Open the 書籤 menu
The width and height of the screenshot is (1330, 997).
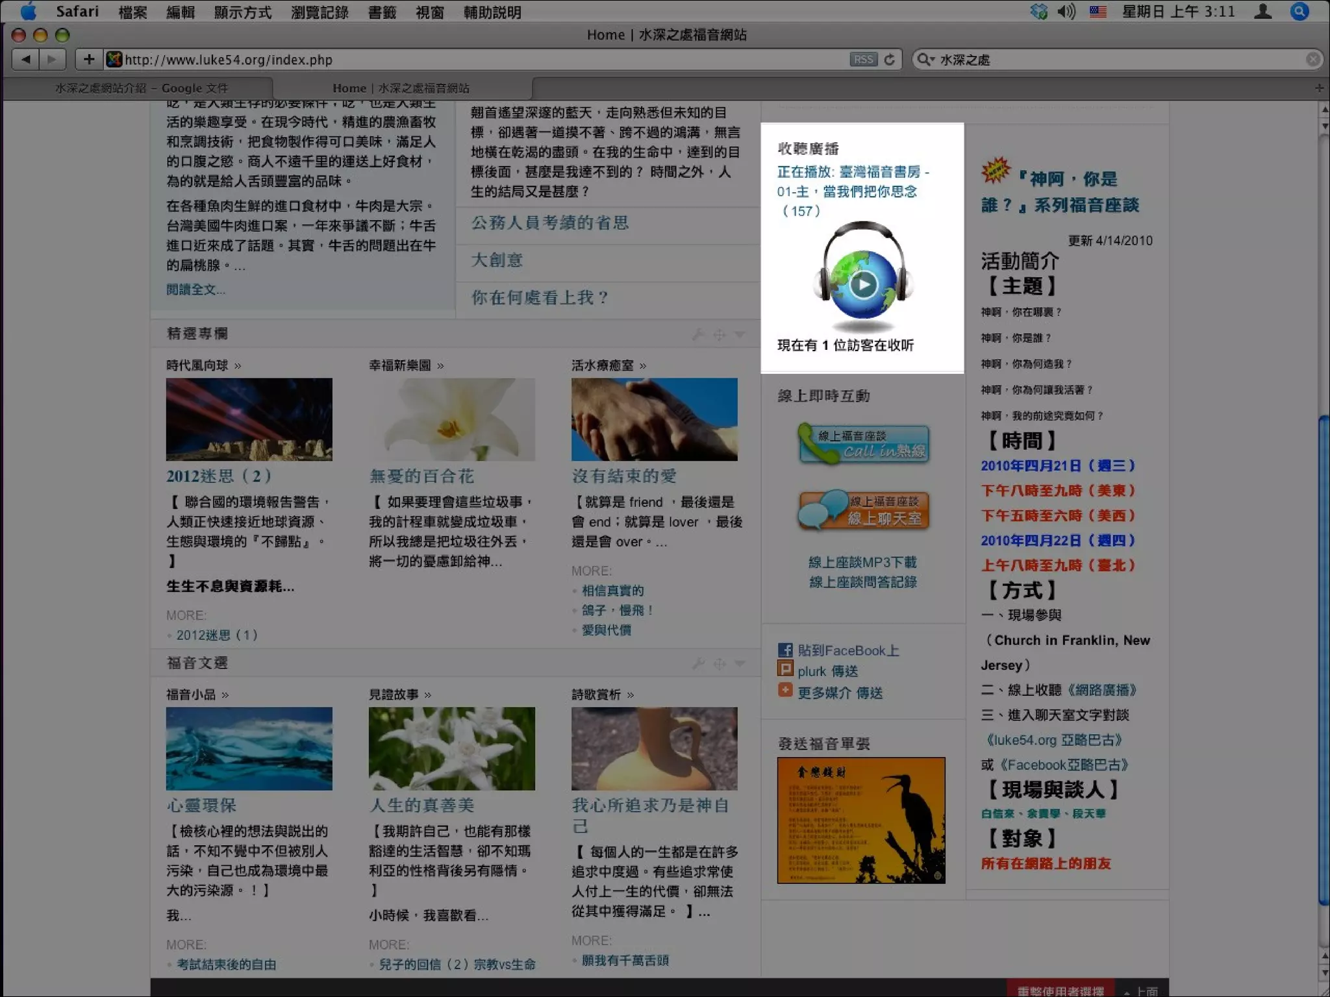[x=381, y=12]
